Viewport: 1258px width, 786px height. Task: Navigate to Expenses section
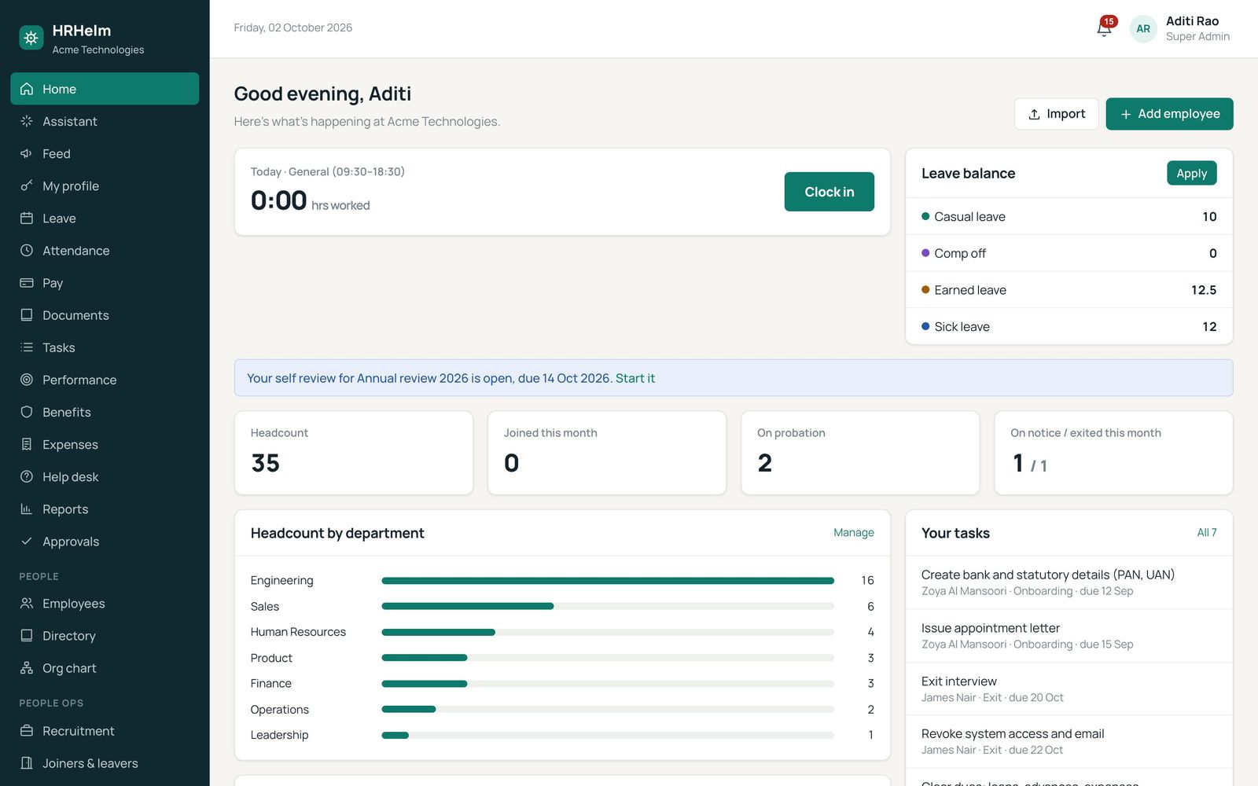click(x=105, y=444)
